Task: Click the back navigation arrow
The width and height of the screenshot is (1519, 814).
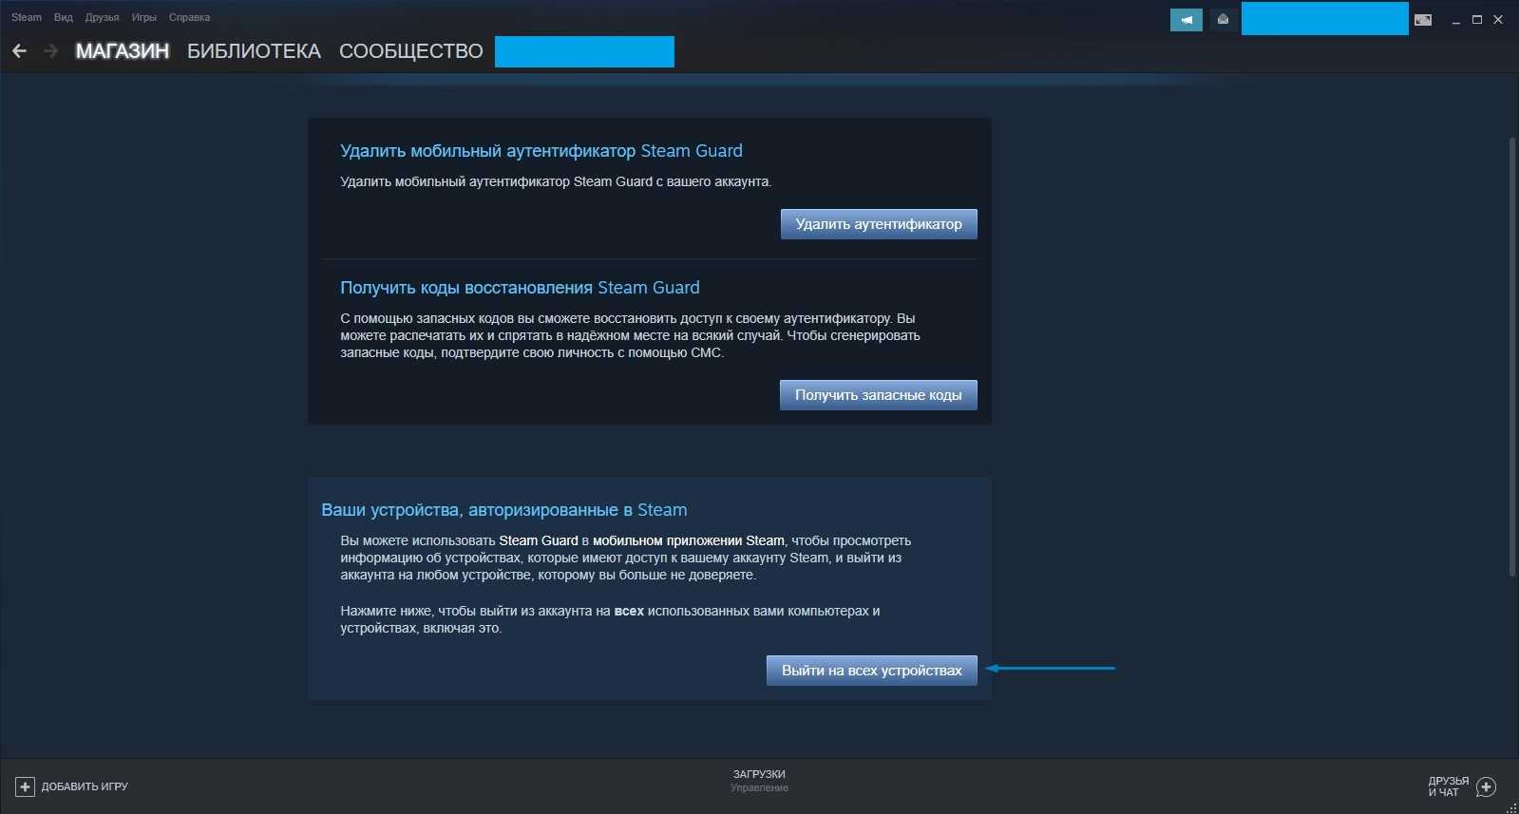Action: (19, 51)
